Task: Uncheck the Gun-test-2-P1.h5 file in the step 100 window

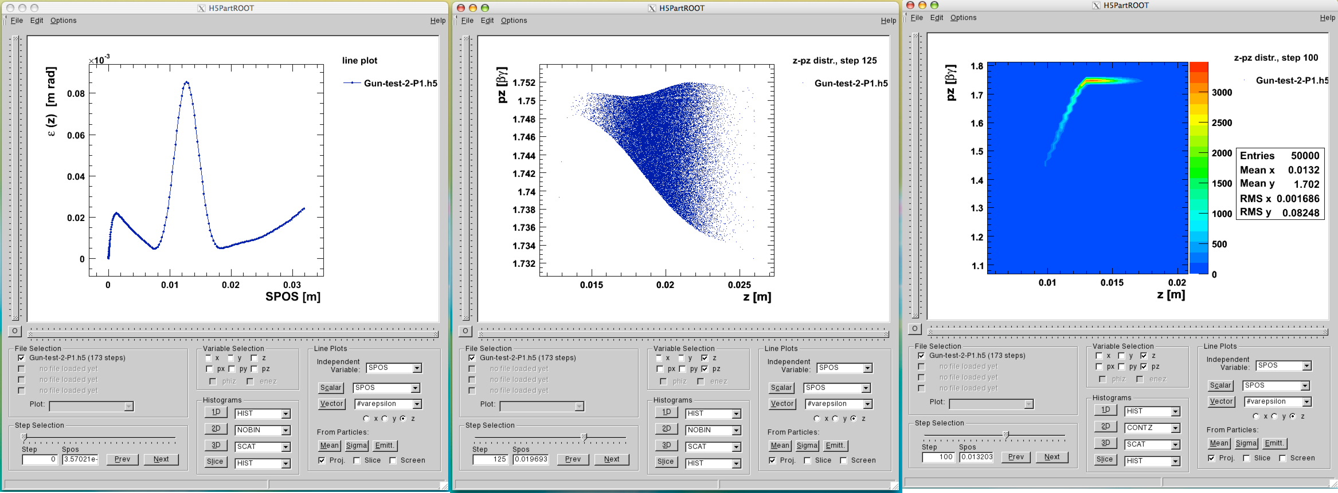Action: pos(921,356)
